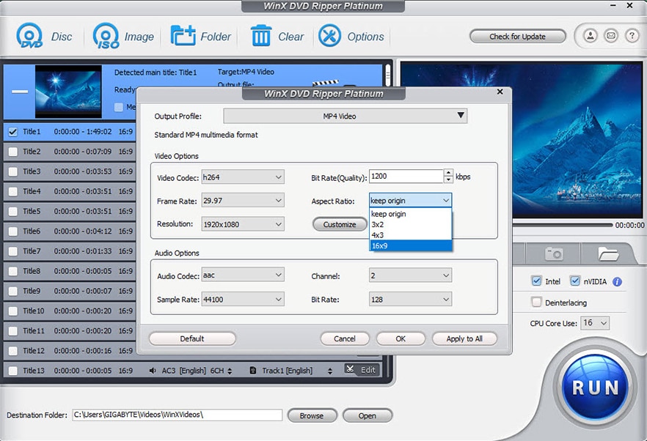Increase bit rate with up arrow
The image size is (647, 441).
(x=448, y=174)
